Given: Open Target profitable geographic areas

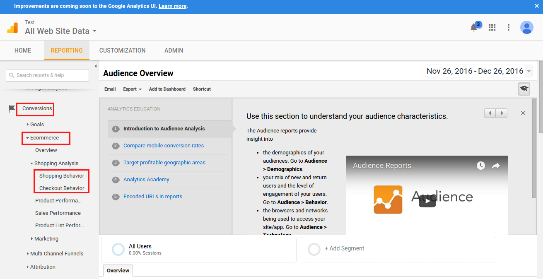Looking at the screenshot, I should click(x=164, y=163).
